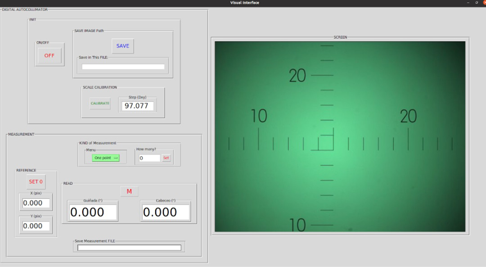Image resolution: width=486 pixels, height=267 pixels.
Task: Click the Guiñada angle readout
Action: (93, 212)
